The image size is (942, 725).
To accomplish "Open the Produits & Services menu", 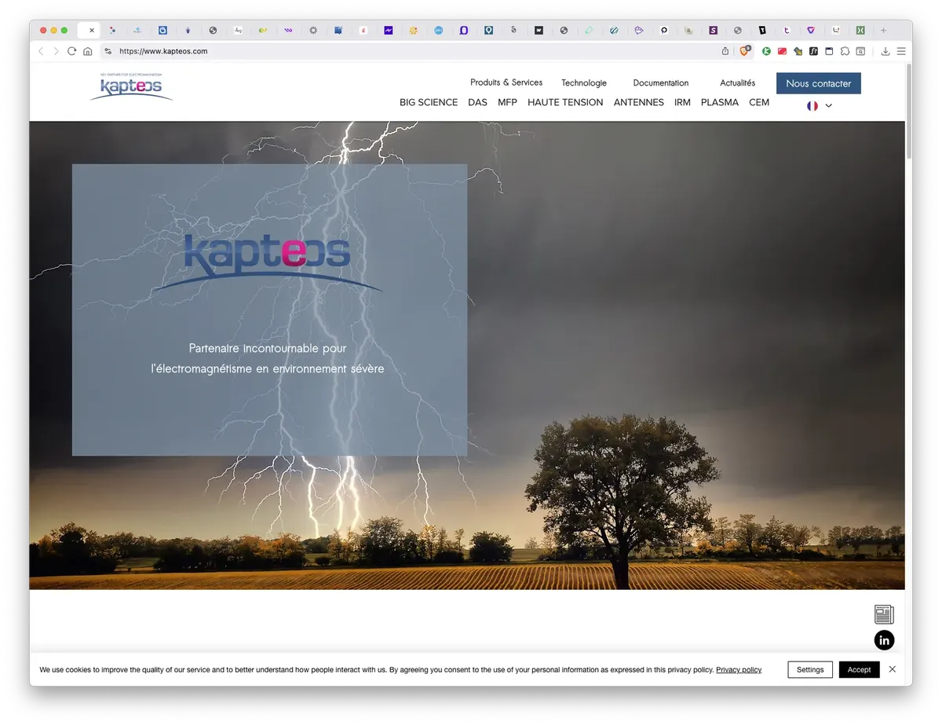I will [506, 82].
